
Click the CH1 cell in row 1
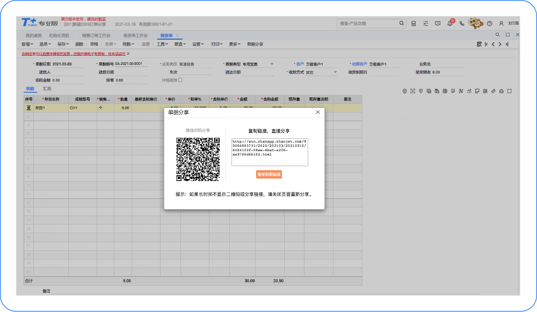83,108
